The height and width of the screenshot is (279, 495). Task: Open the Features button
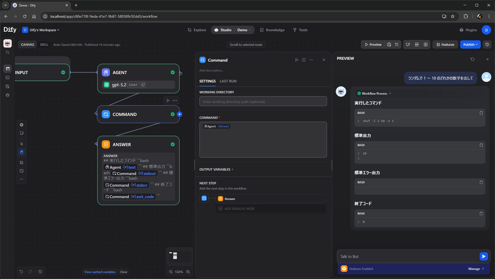pos(445,44)
